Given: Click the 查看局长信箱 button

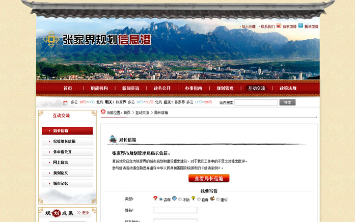Looking at the screenshot, I should tap(209, 178).
